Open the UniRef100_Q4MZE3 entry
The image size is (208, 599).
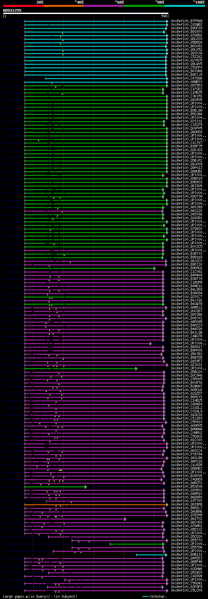point(187,559)
